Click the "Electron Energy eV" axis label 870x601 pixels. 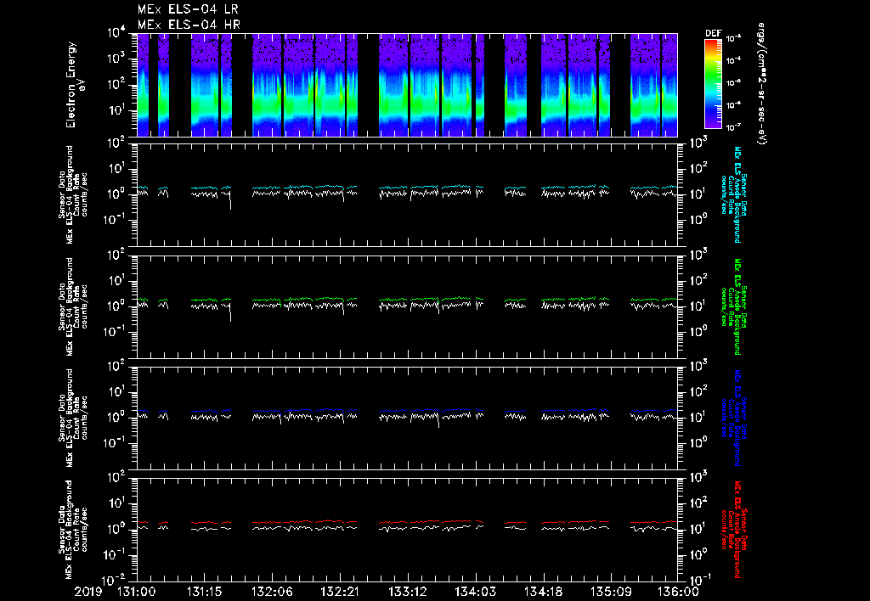(x=75, y=85)
